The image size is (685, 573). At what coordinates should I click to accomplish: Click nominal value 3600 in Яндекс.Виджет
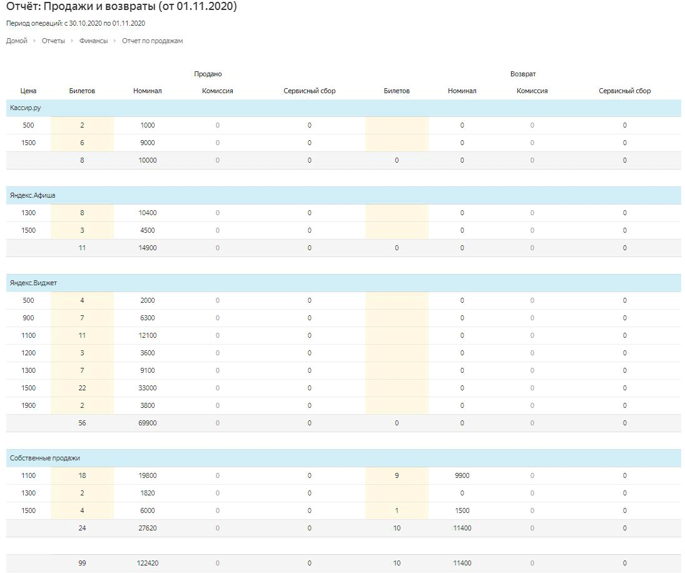click(148, 353)
